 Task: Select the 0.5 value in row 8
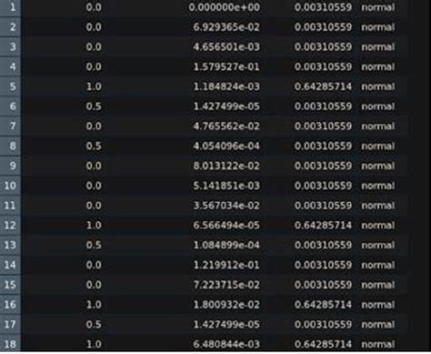94,147
